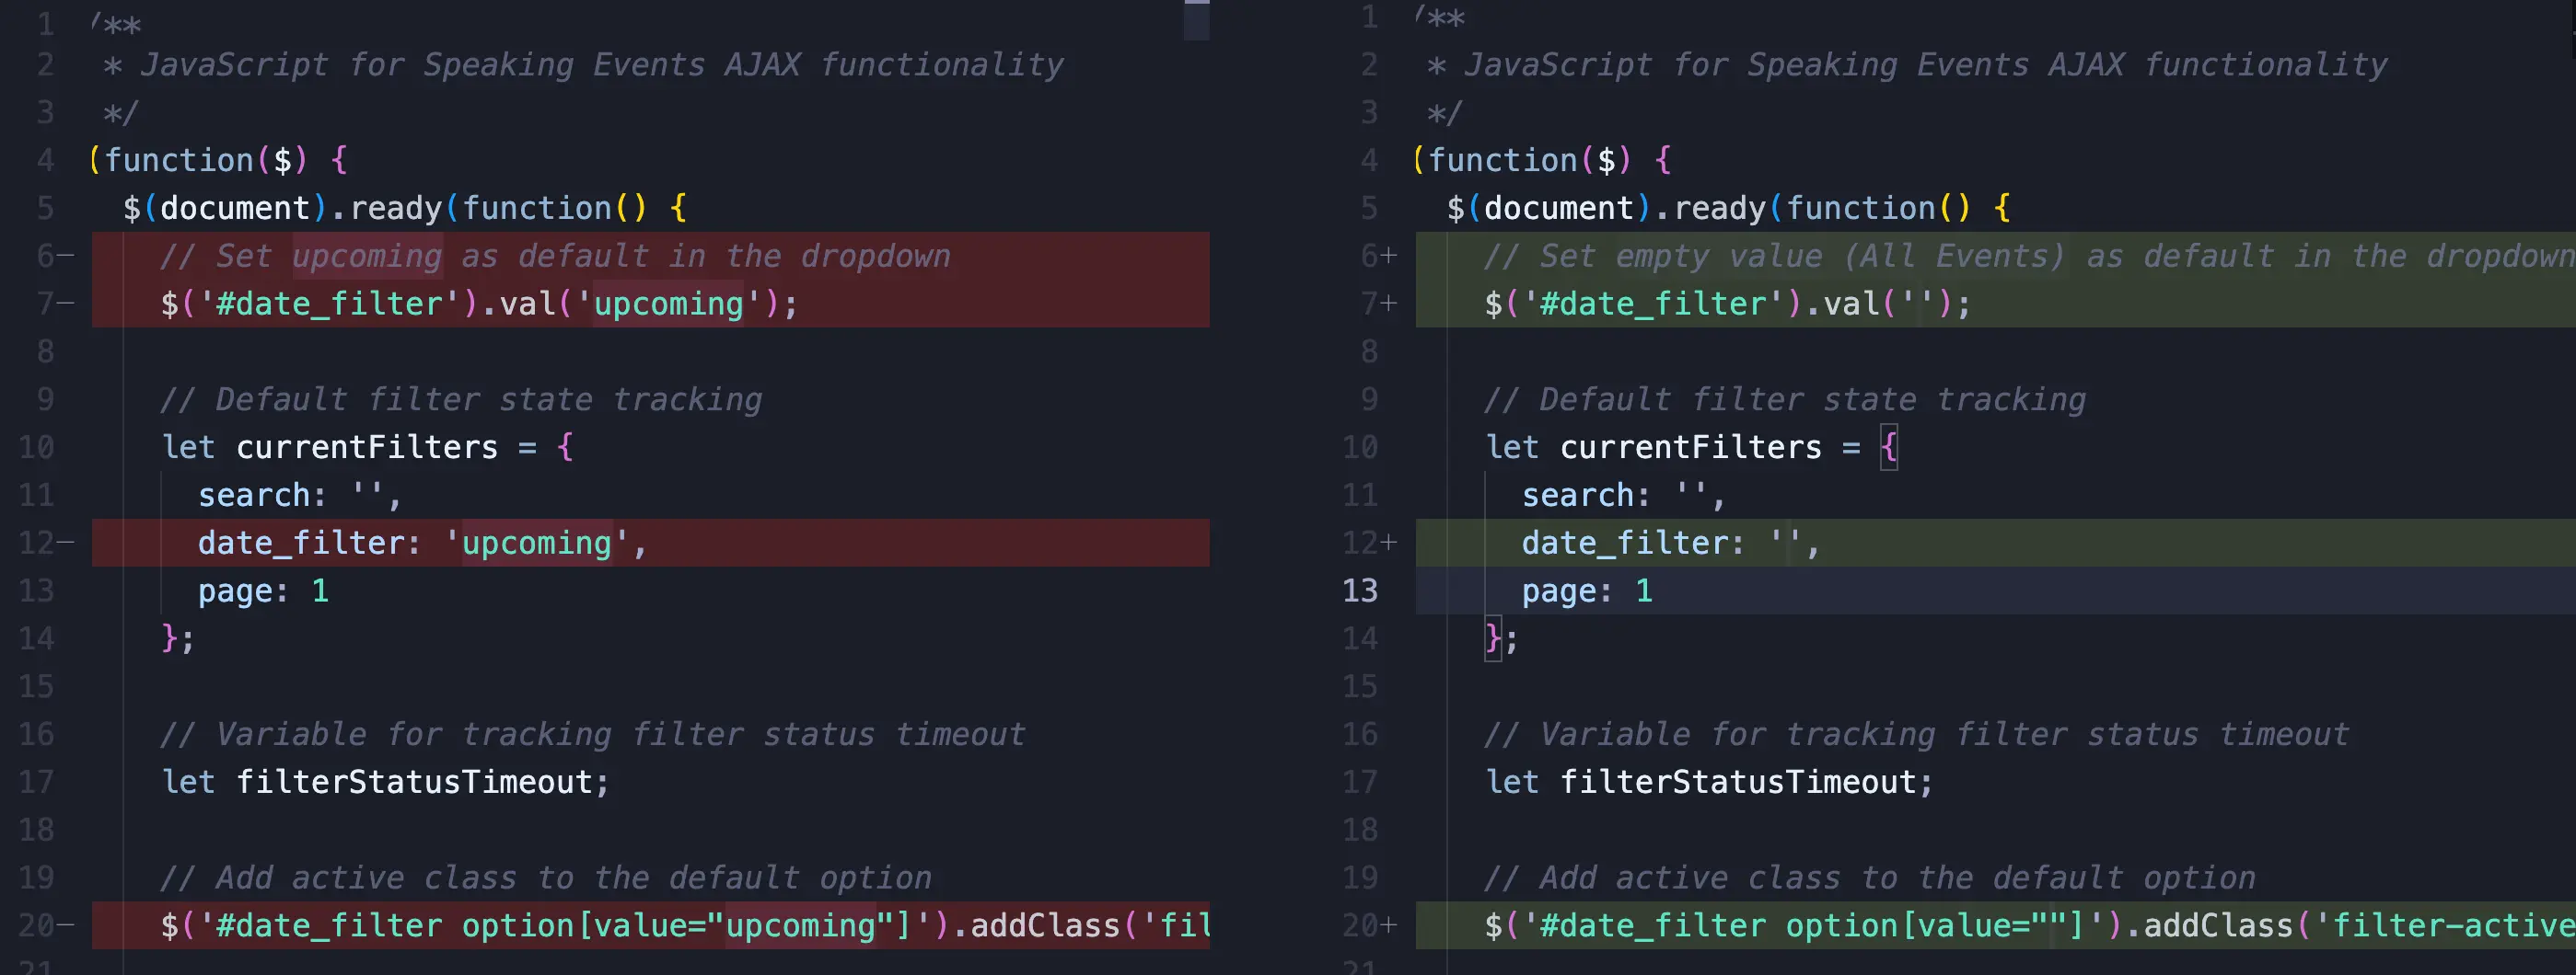The height and width of the screenshot is (975, 2576).
Task: Click 'function($)' on right pane line 4
Action: click(1530, 160)
